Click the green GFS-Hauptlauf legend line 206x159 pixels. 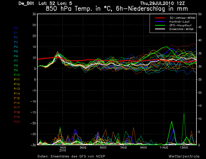(160, 25)
